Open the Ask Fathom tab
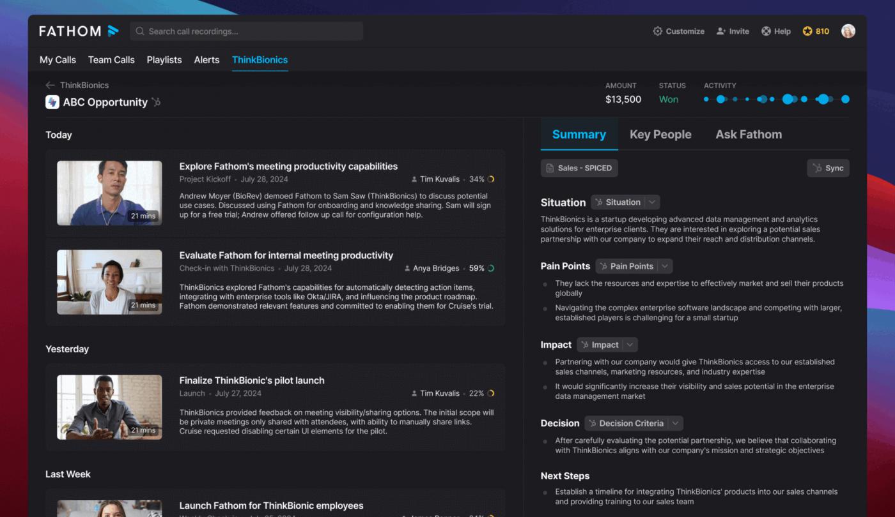 point(749,135)
